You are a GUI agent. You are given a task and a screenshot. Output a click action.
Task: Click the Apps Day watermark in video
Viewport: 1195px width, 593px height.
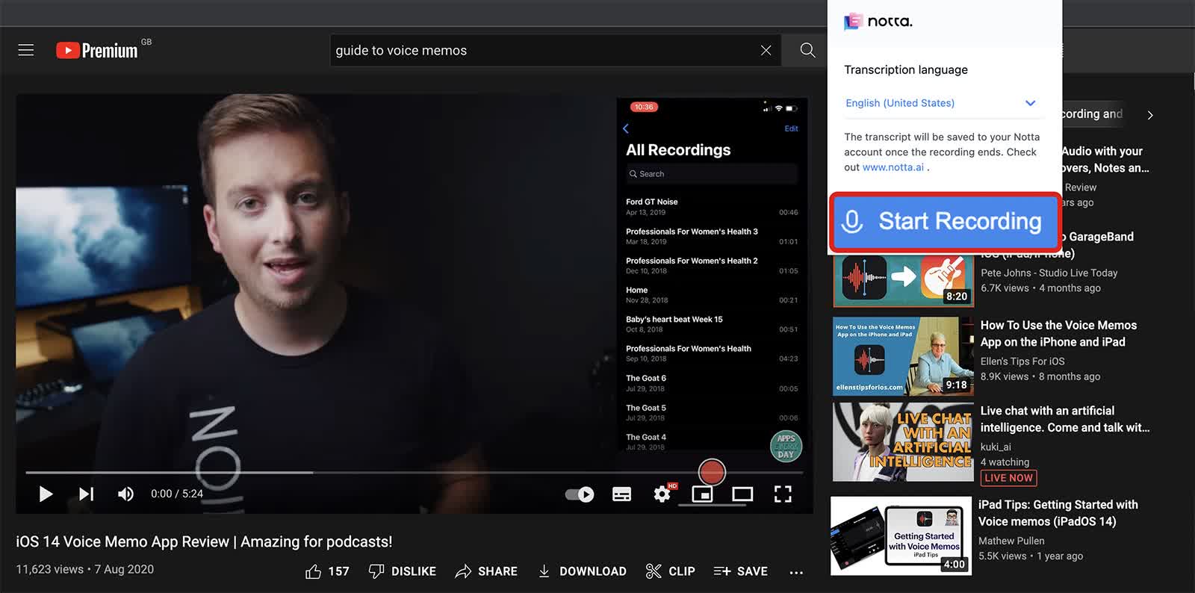click(786, 447)
